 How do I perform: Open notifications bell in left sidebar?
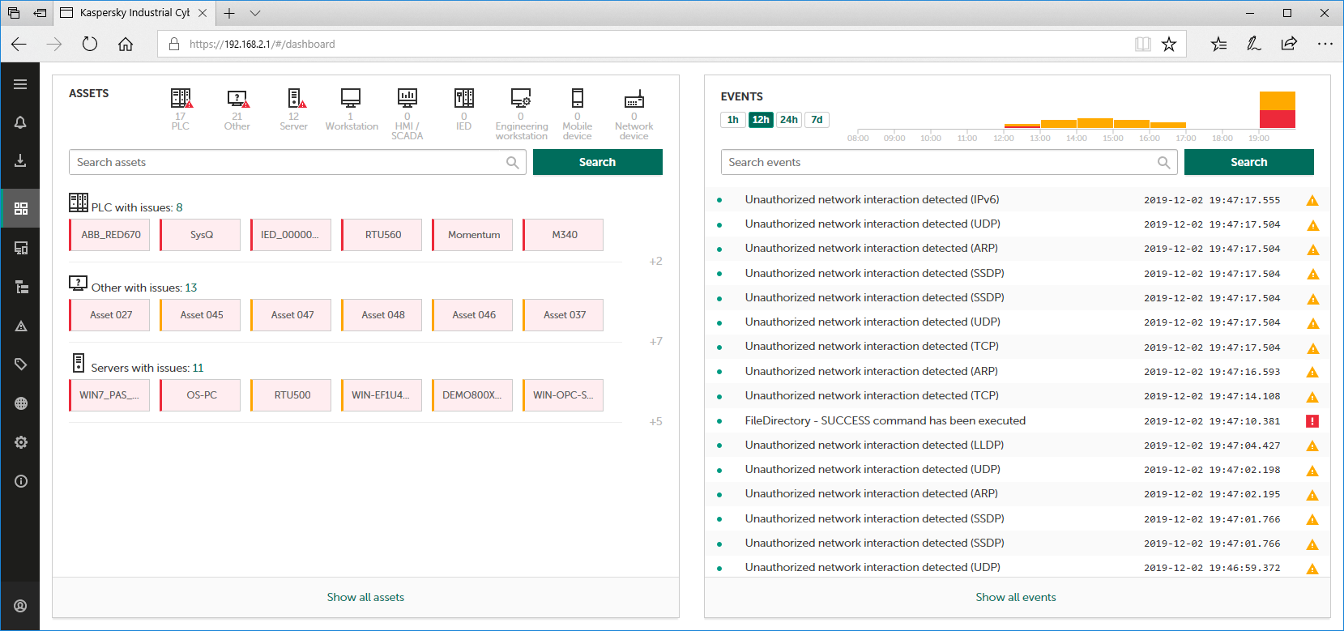coord(21,122)
